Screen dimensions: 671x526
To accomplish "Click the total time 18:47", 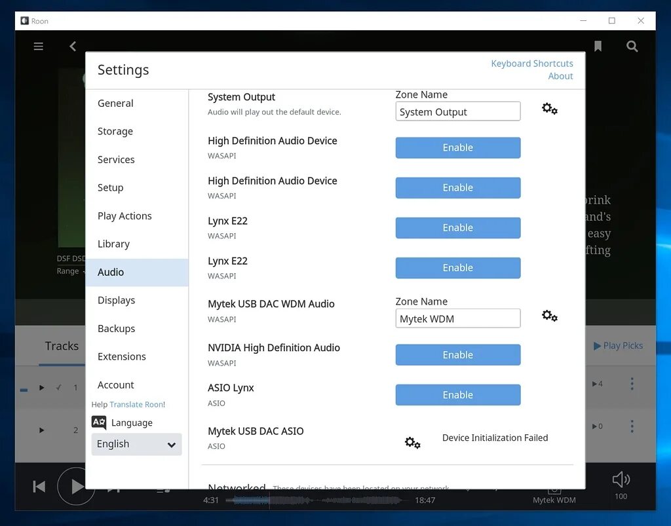I will pyautogui.click(x=425, y=500).
